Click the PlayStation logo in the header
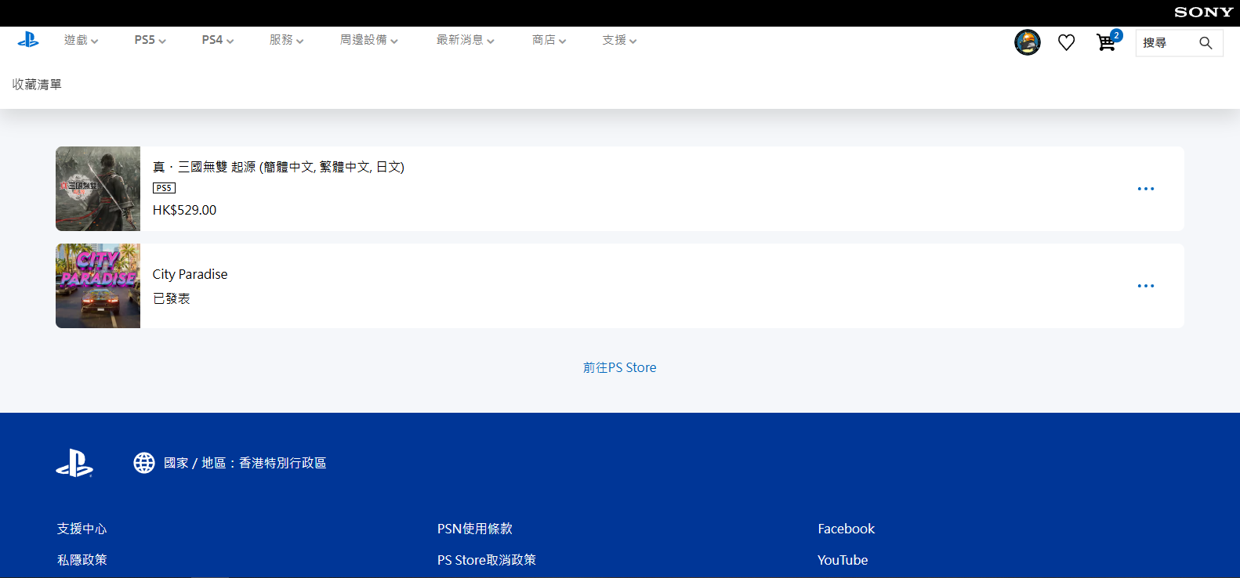Image resolution: width=1240 pixels, height=578 pixels. click(28, 40)
